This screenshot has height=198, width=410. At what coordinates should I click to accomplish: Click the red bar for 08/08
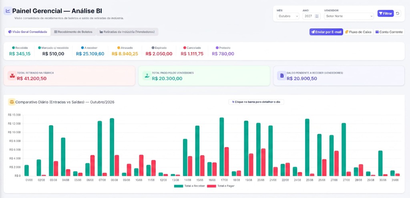click(117, 165)
